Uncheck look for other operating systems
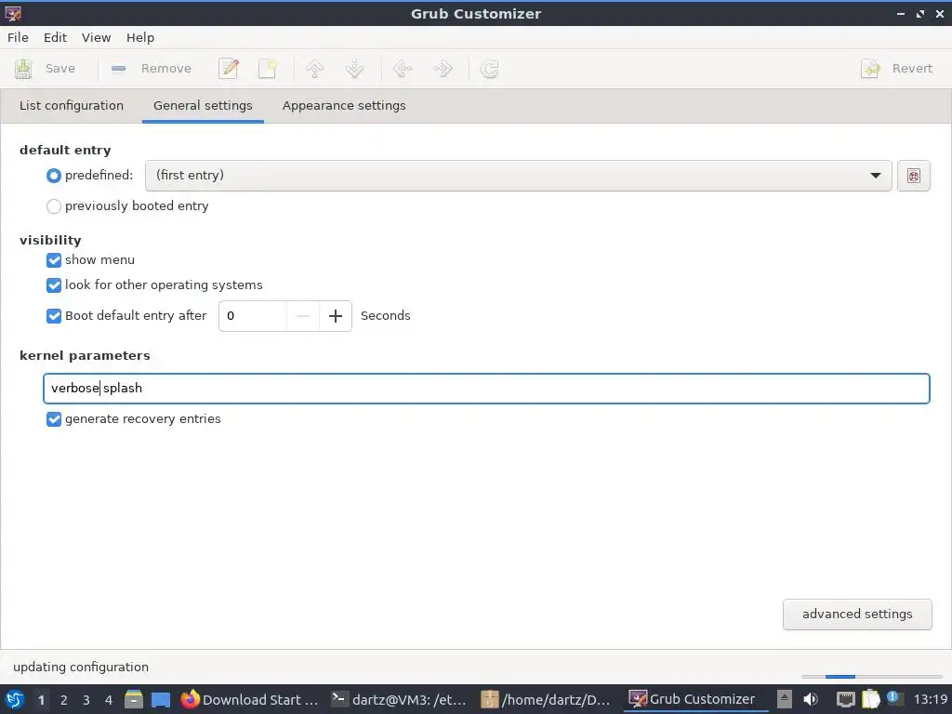Viewport: 952px width, 714px height. 53,284
